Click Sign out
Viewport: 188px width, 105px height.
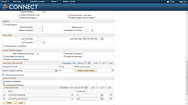click(x=183, y=2)
